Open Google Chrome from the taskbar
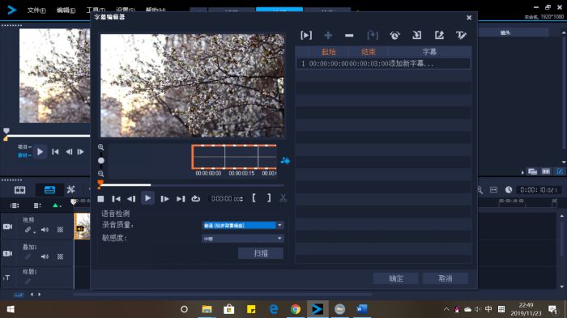Screen dimensions: 567x318 296,309
